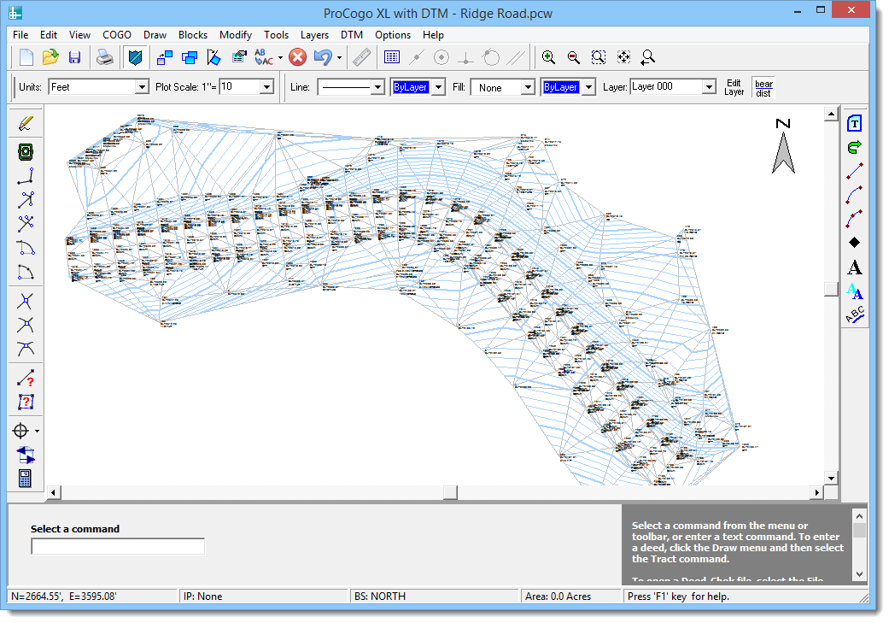Select the zoom window tool

(x=598, y=57)
